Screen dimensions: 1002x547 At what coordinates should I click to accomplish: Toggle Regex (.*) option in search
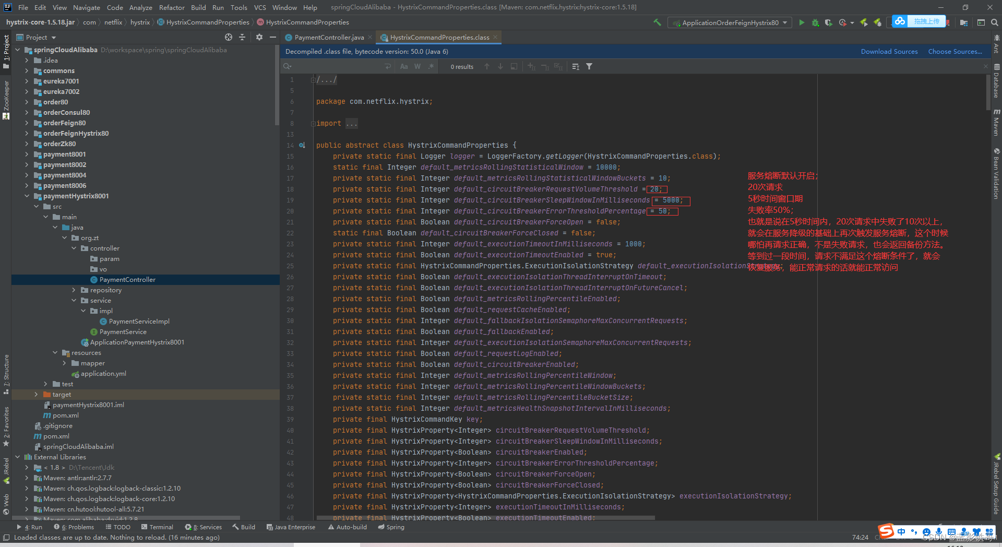click(x=431, y=66)
